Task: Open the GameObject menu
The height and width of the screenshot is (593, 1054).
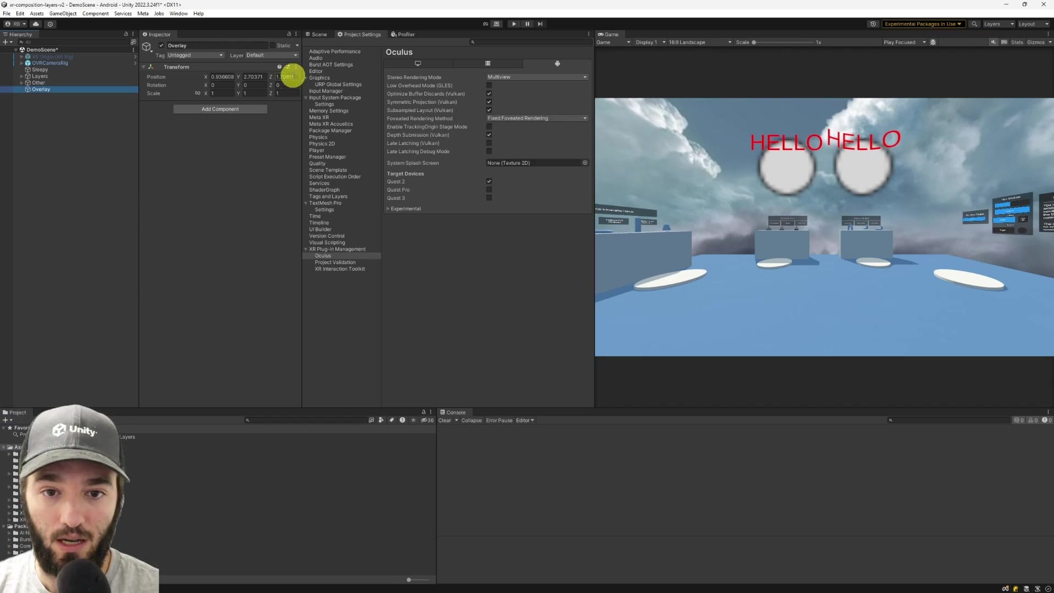Action: (63, 13)
